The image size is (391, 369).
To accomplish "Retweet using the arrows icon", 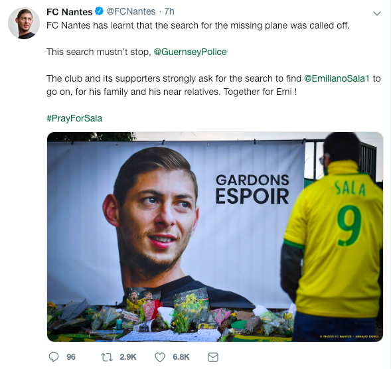I will click(x=107, y=357).
